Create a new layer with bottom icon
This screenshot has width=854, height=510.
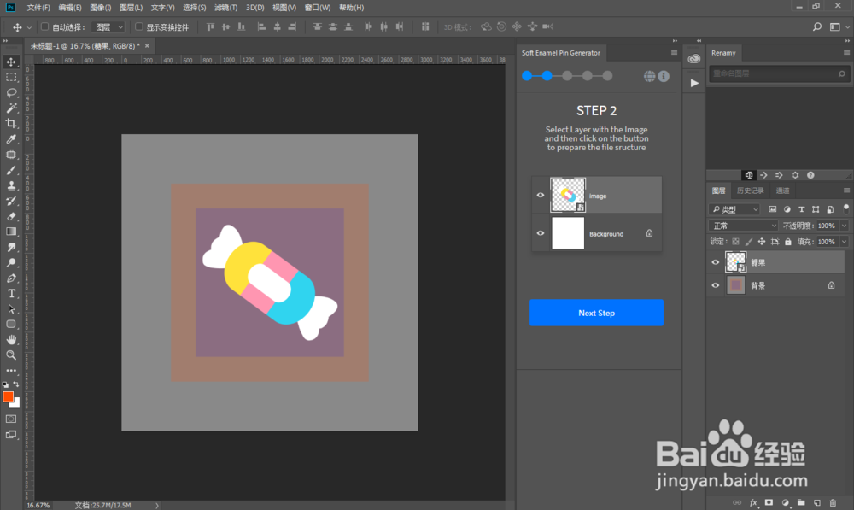click(x=816, y=502)
